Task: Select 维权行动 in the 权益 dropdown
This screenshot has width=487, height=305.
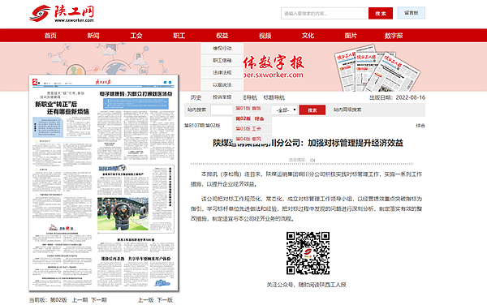Action: pyautogui.click(x=222, y=48)
